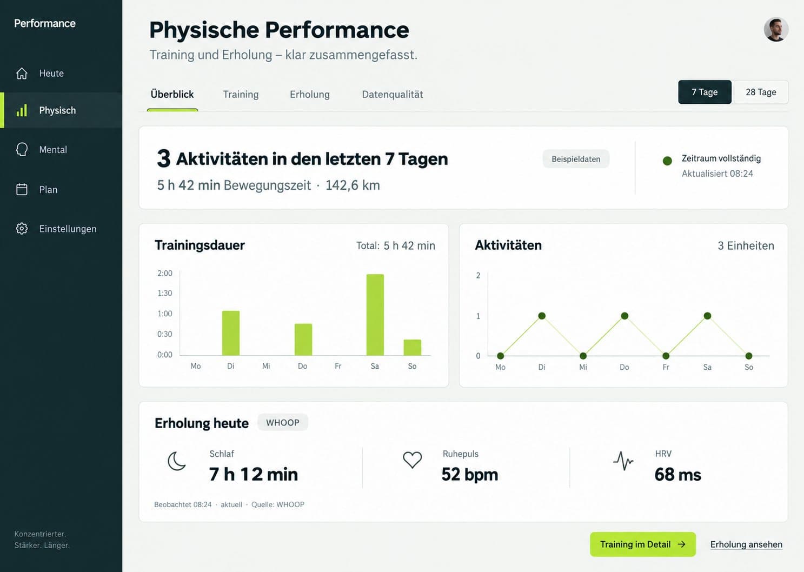
Task: Click the green Zeitraum vollständig status dot
Action: pos(667,161)
